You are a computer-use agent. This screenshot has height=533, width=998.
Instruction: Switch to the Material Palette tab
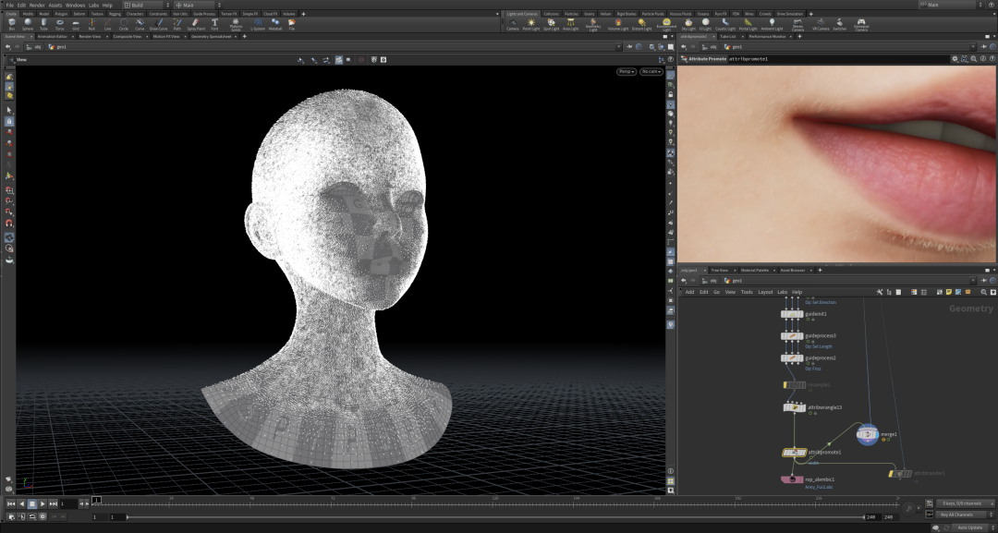pyautogui.click(x=754, y=271)
